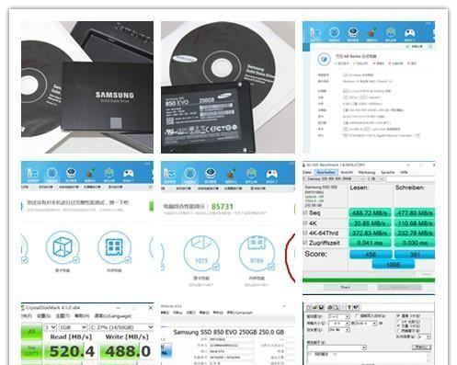457x365 pixels.
Task: Select the eye monitor icon in top-right toolbar
Action: (353, 32)
